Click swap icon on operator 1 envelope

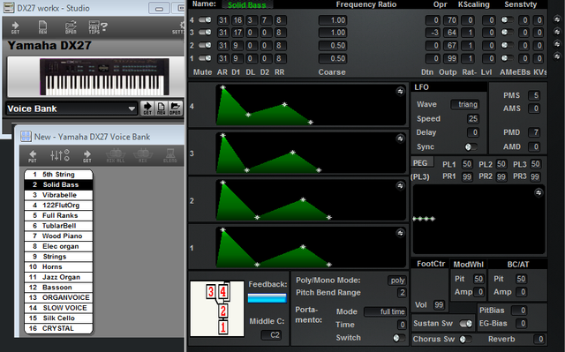(x=400, y=233)
